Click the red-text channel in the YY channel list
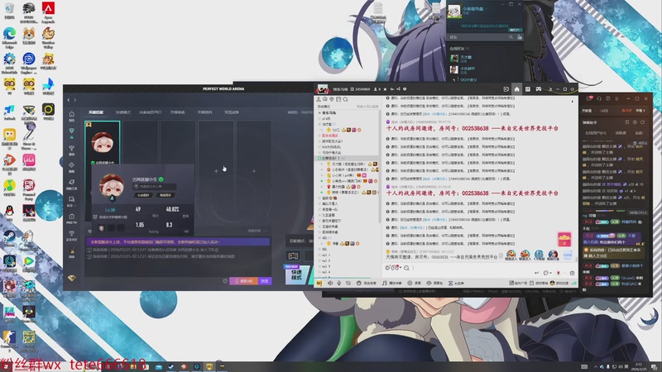Viewport: 662px width, 372px height. [330, 136]
